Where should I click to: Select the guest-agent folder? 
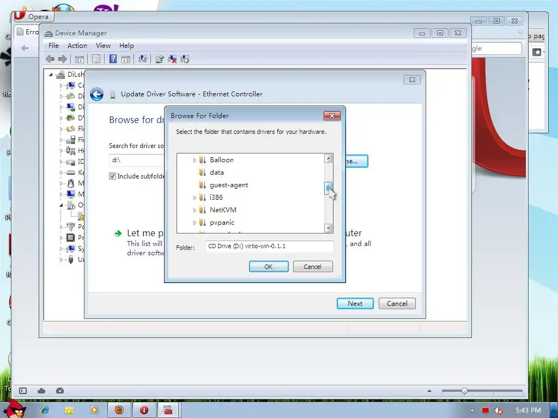(229, 185)
